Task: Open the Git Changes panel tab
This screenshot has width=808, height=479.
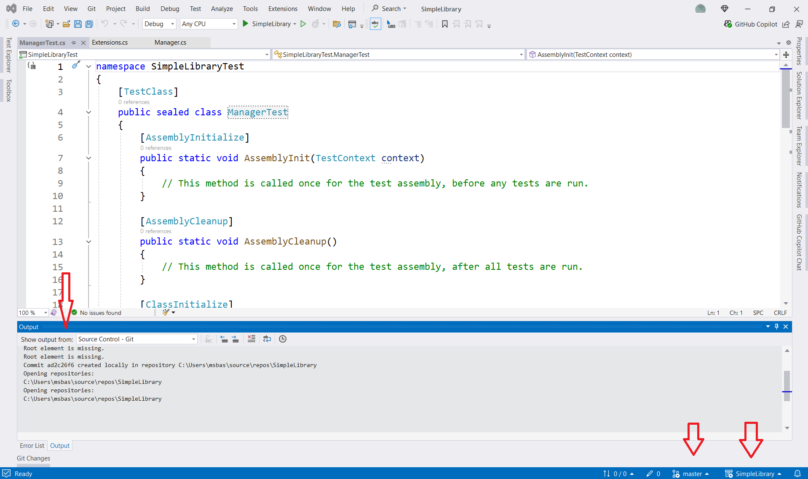Action: 34,458
